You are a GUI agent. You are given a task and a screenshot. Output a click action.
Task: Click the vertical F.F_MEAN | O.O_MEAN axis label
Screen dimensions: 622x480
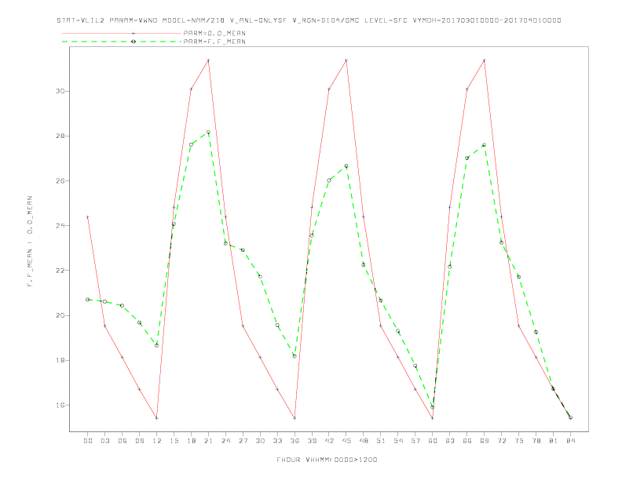(x=30, y=242)
